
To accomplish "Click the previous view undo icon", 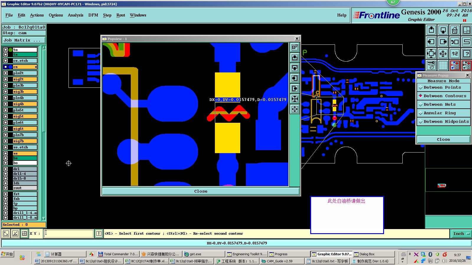I will [455, 42].
